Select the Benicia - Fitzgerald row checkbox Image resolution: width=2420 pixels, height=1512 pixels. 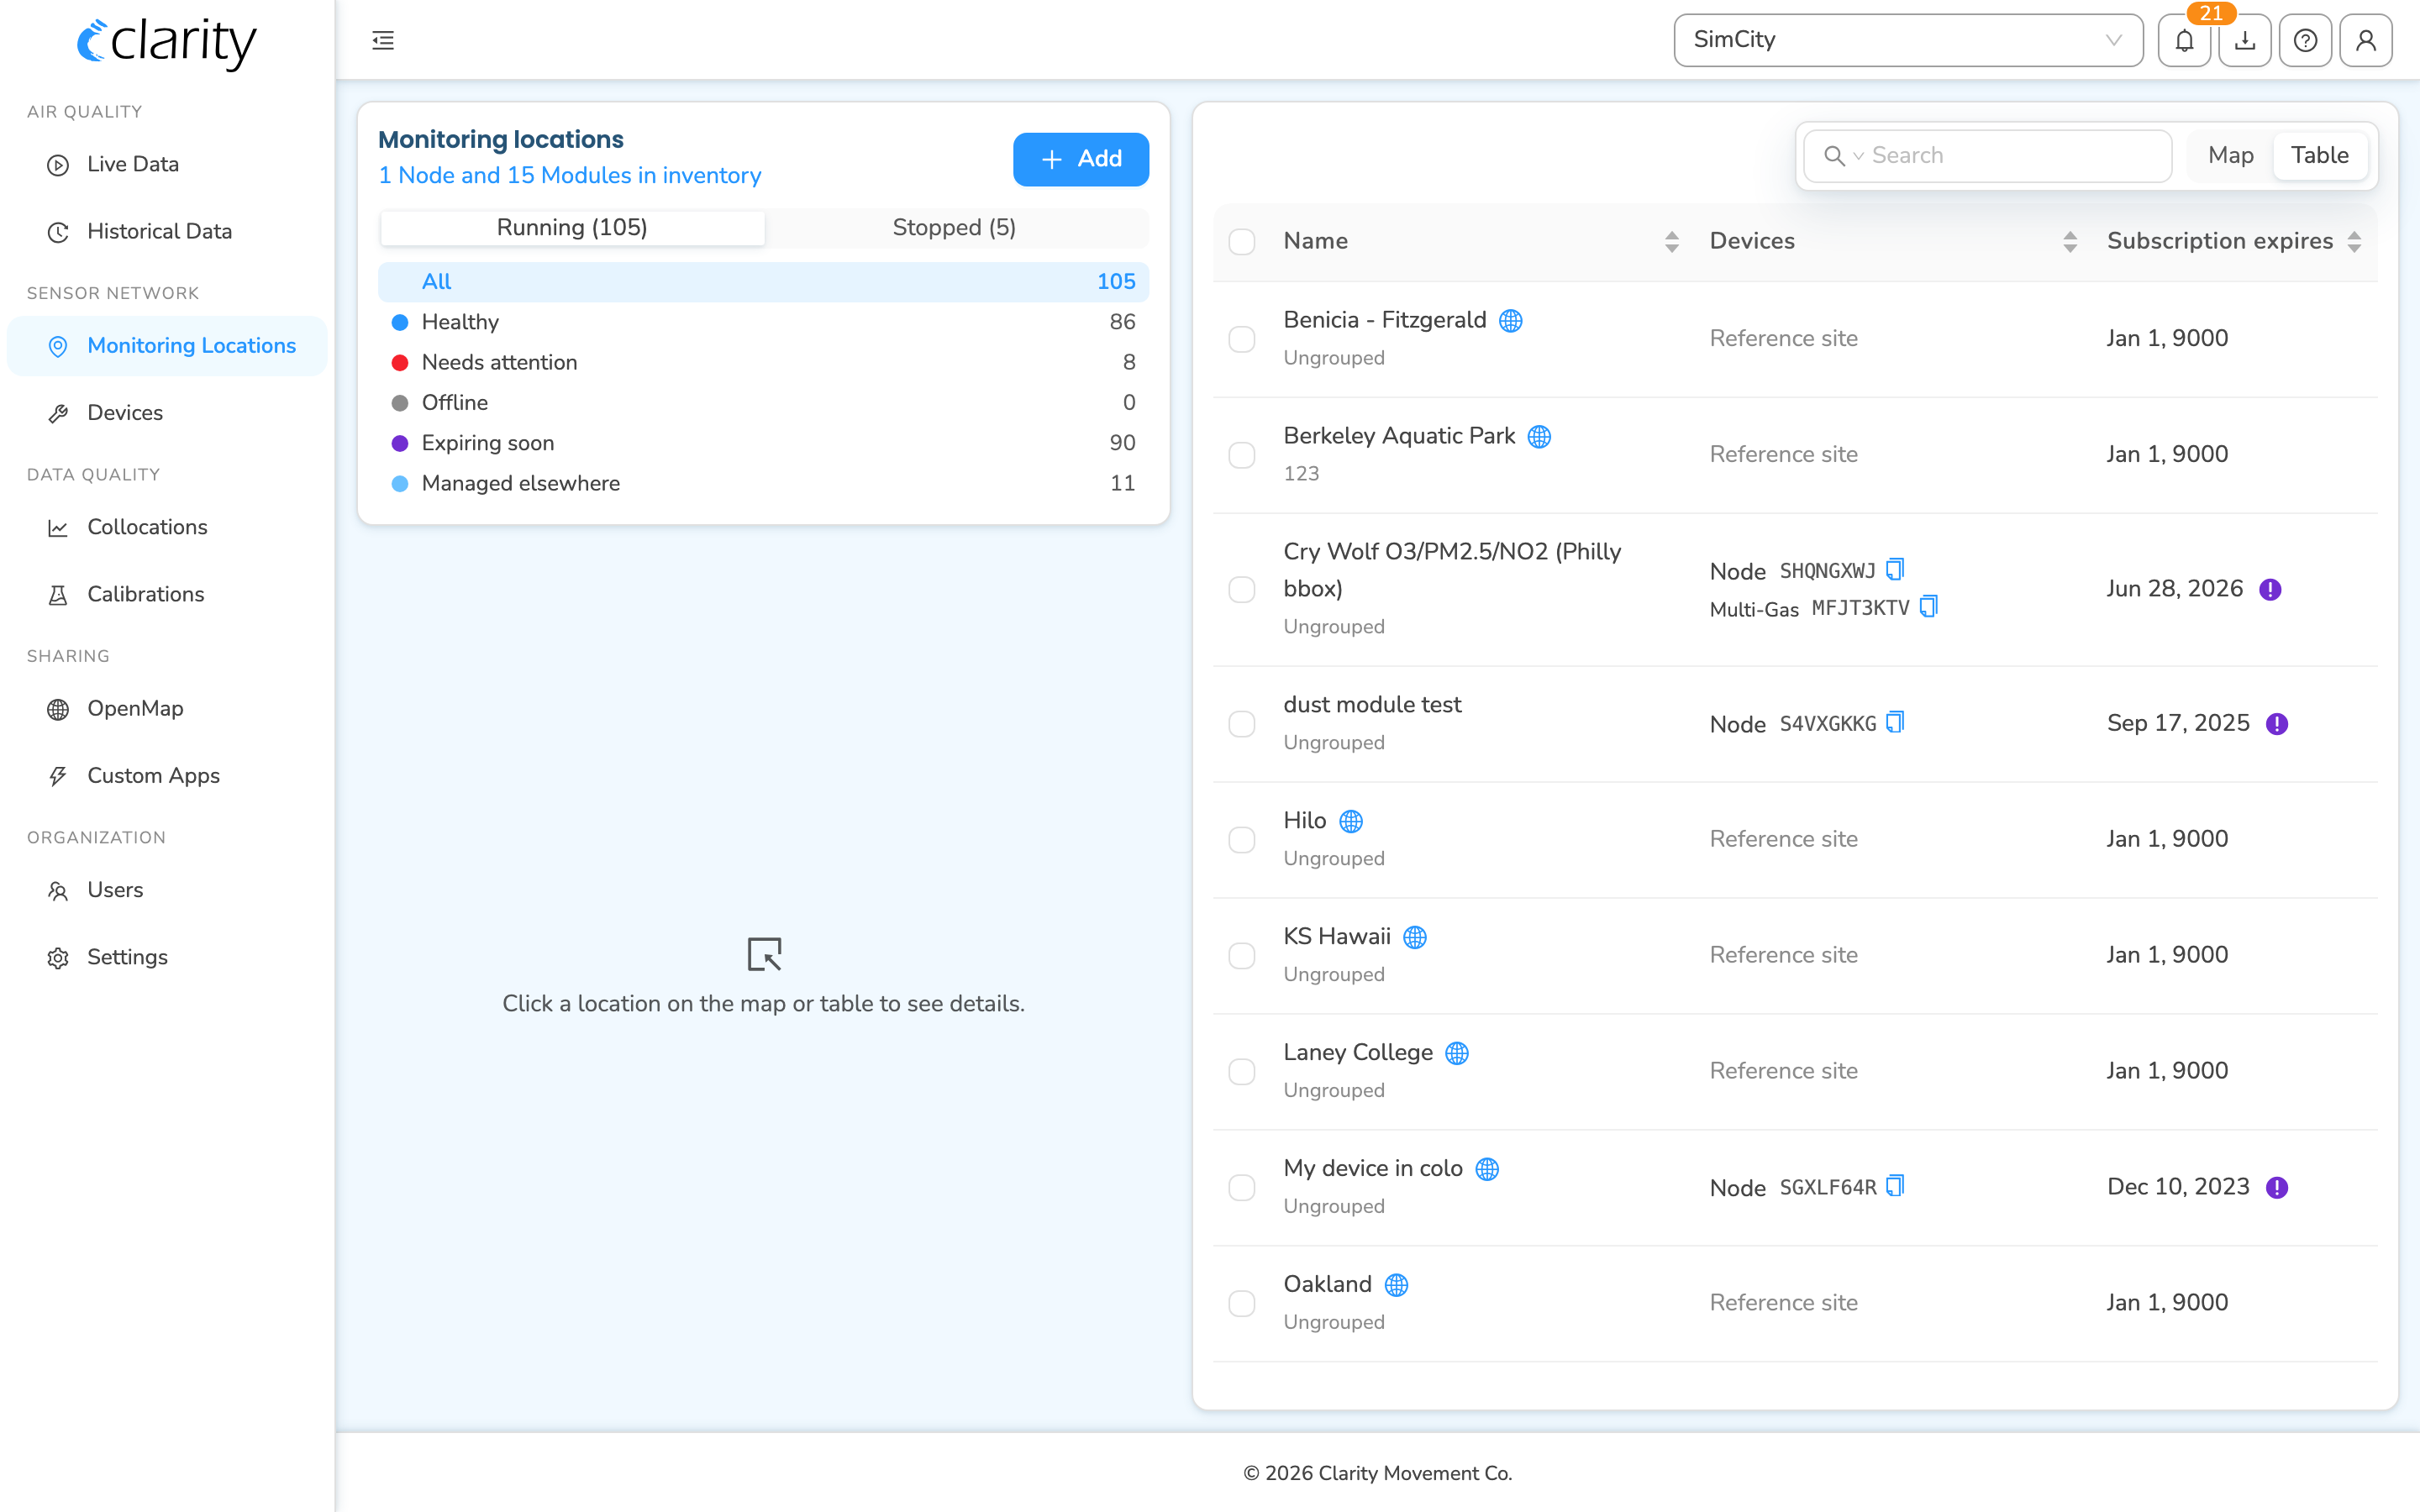click(1242, 339)
